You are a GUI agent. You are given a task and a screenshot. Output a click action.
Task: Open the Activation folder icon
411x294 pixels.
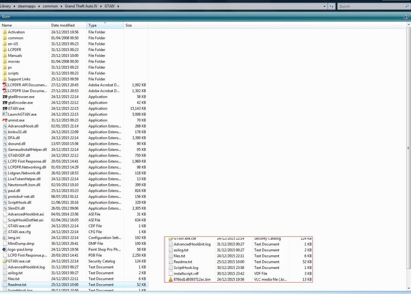(x=5, y=32)
